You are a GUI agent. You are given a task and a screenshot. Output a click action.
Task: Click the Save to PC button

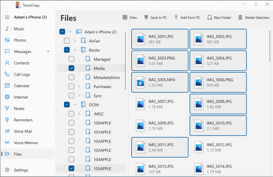coord(156,18)
